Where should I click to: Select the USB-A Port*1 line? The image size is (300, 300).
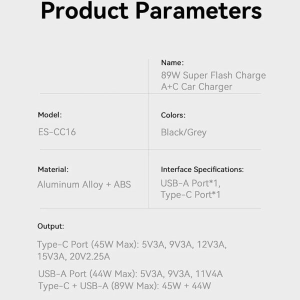[190, 183]
